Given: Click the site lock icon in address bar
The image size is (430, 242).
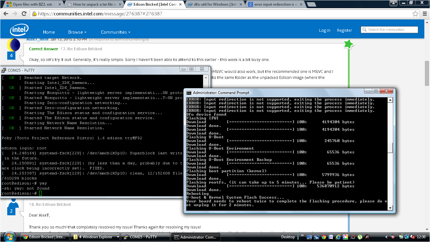Looking at the screenshot, I should click(35, 14).
